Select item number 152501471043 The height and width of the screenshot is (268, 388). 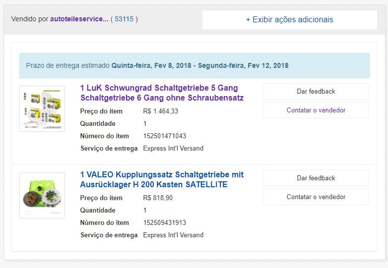(165, 136)
